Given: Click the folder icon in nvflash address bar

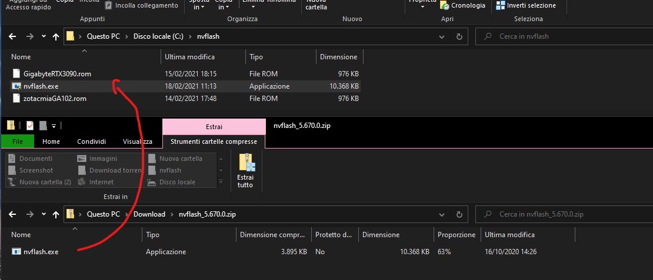Looking at the screenshot, I should [71, 36].
